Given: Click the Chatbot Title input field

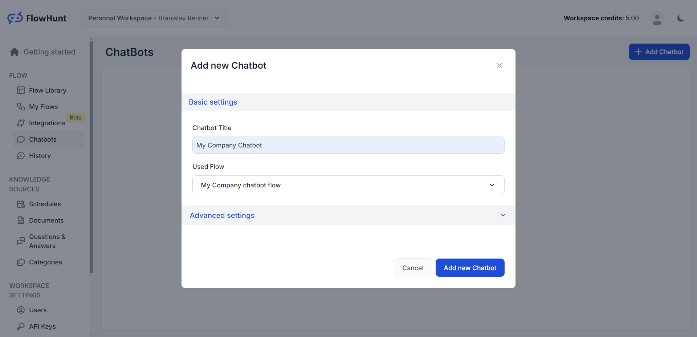Looking at the screenshot, I should (348, 145).
